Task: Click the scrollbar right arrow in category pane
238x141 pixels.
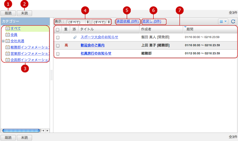Action: [x=48, y=130]
